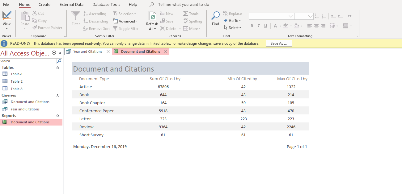Click the search magnifier in navigation pane

pyautogui.click(x=59, y=61)
